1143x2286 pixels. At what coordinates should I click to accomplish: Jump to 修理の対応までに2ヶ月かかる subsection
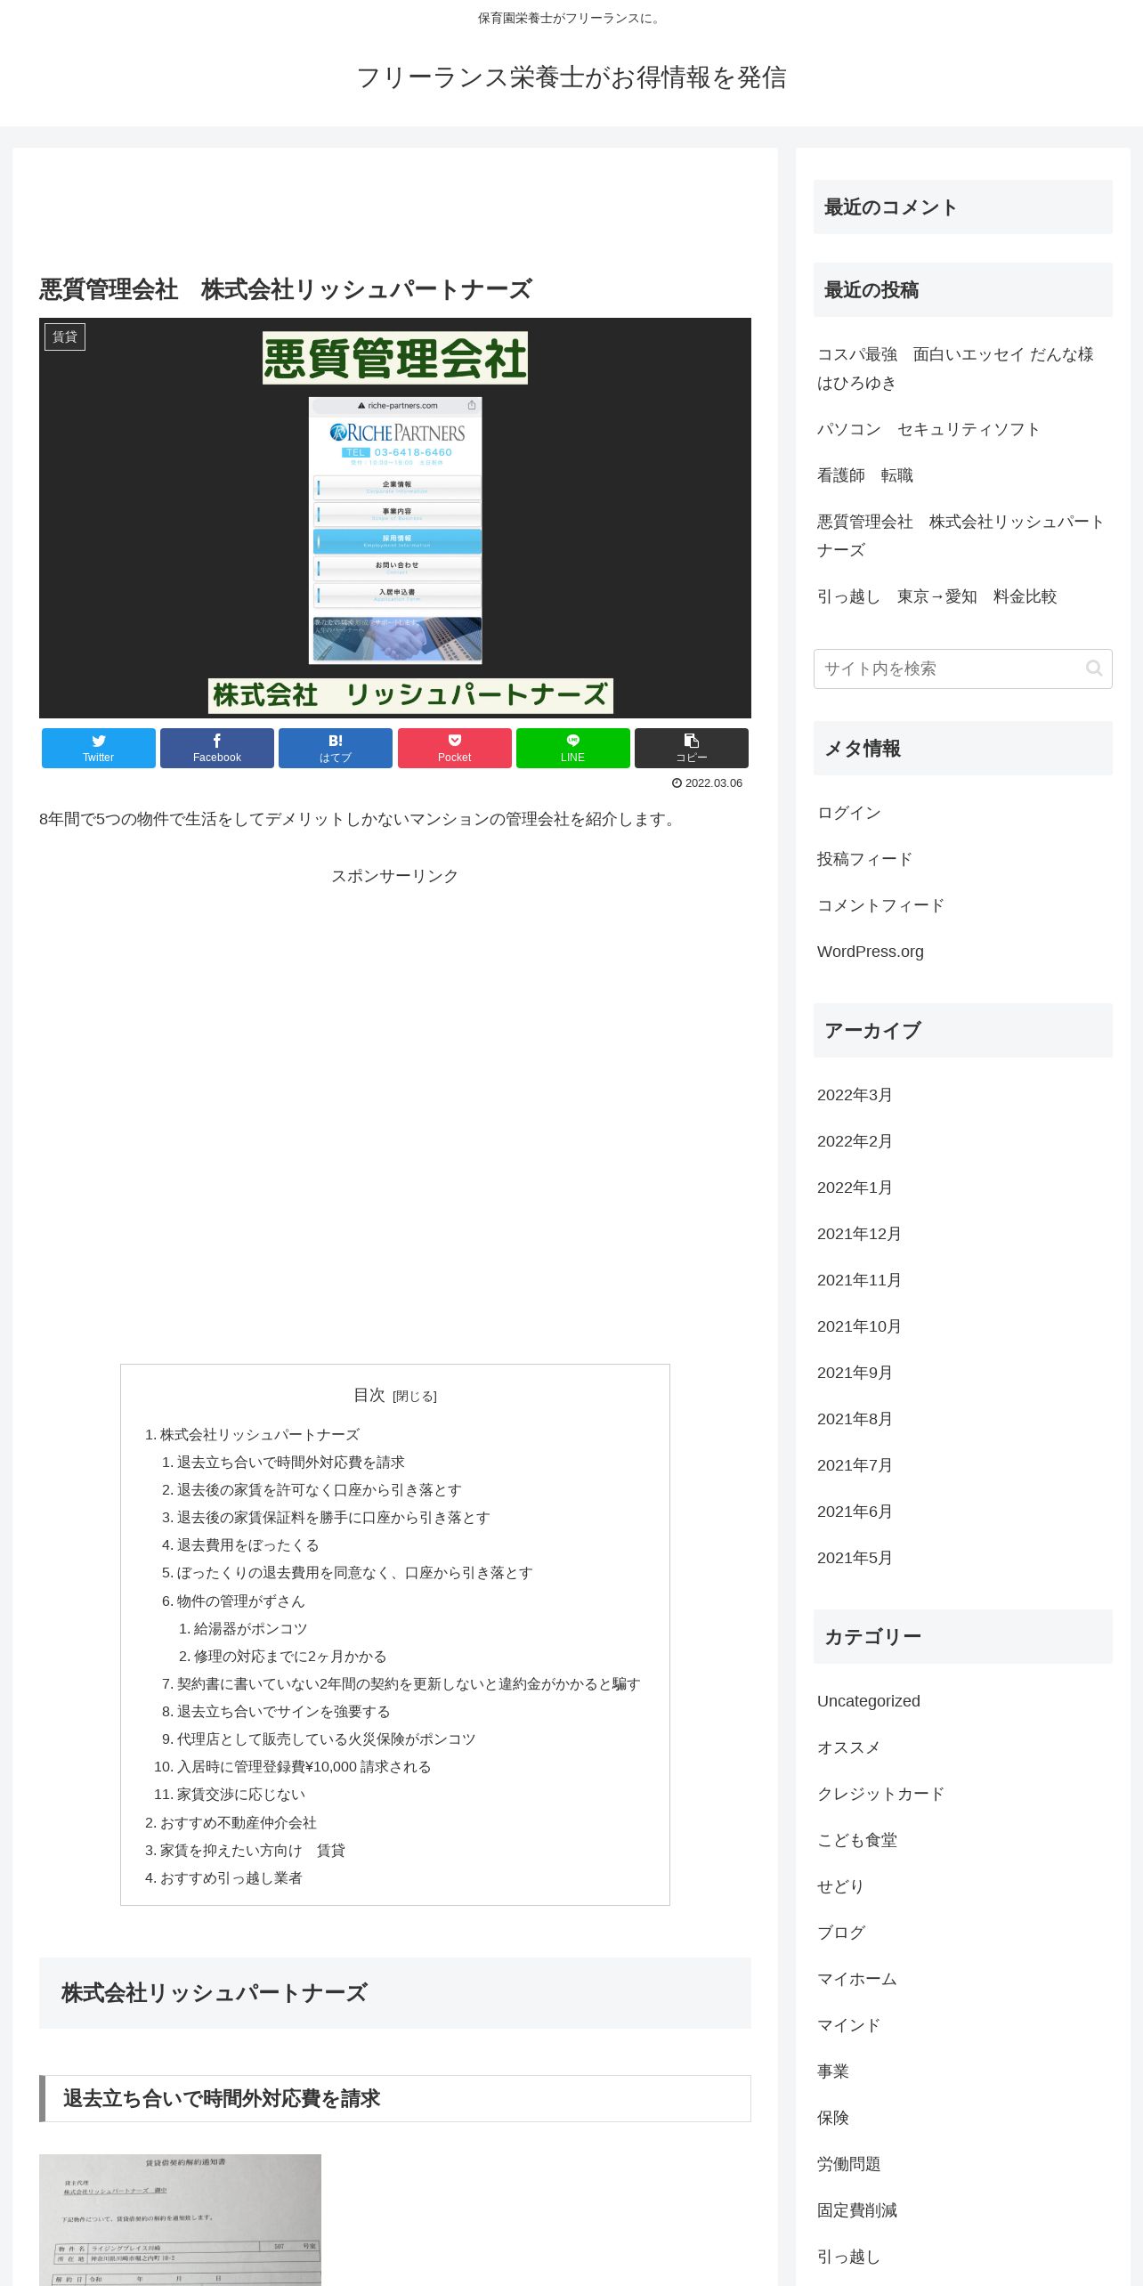pos(290,1657)
